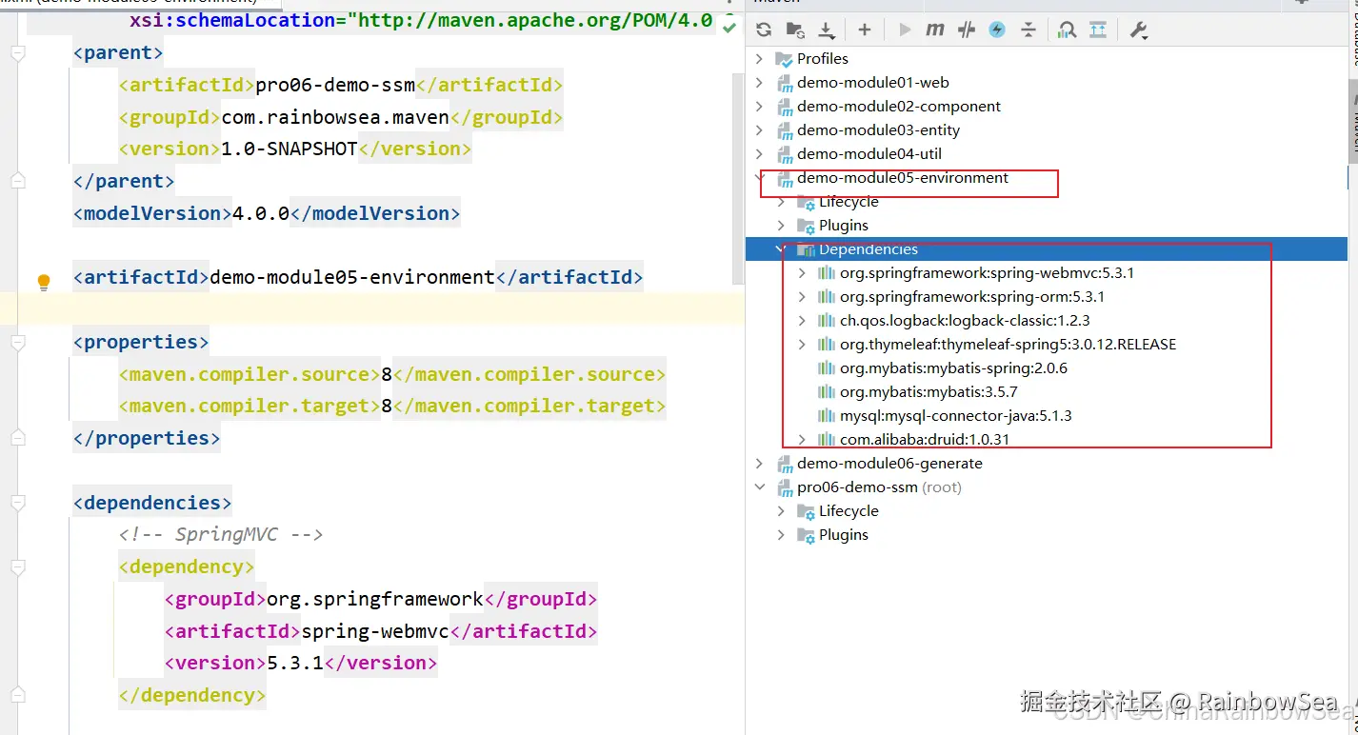Add a Maven project with plus icon

tap(865, 30)
